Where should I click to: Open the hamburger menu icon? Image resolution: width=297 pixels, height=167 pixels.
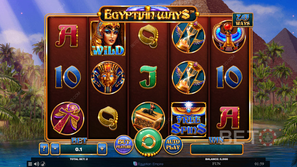(x=30, y=164)
